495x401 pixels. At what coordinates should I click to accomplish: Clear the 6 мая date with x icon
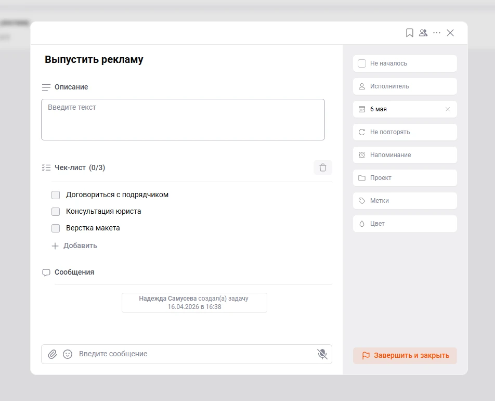(448, 109)
